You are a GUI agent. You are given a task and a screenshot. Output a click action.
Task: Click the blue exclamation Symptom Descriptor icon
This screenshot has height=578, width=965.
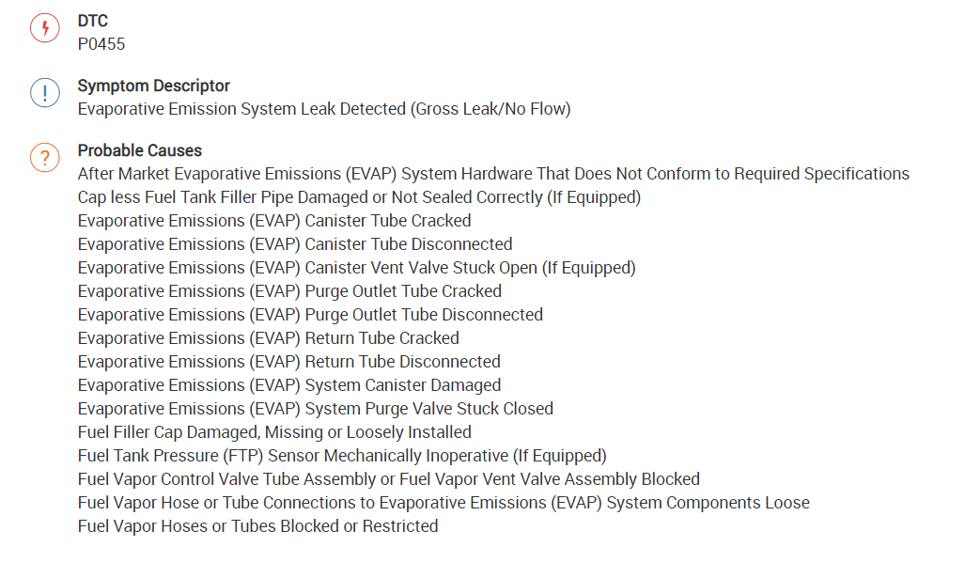tap(44, 93)
